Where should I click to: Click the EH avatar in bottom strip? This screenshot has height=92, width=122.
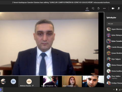13,82
